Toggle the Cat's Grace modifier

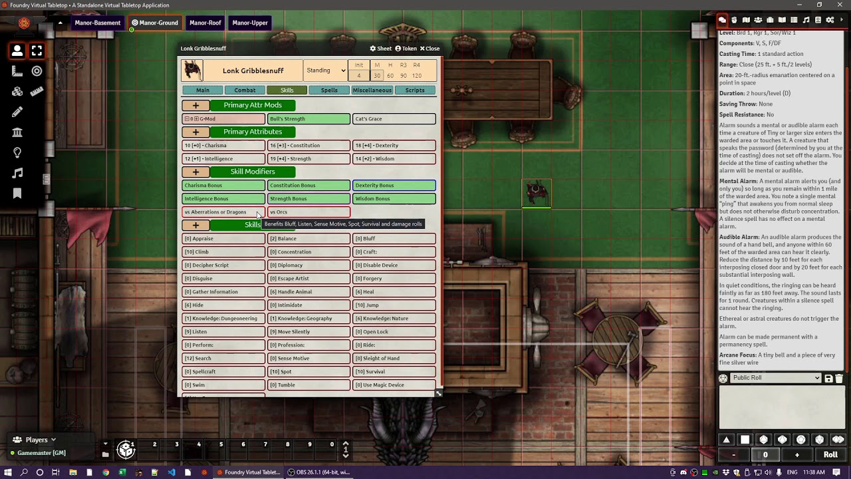click(394, 119)
